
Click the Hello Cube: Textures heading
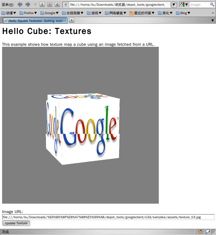point(47,31)
